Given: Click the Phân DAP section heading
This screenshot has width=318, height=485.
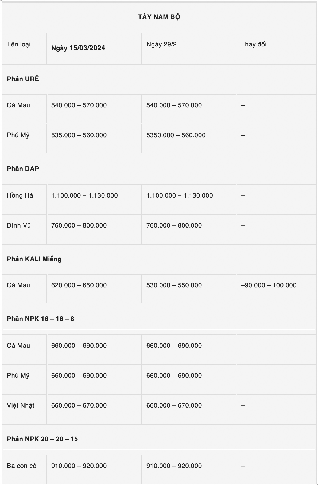Looking at the screenshot, I should pos(23,169).
